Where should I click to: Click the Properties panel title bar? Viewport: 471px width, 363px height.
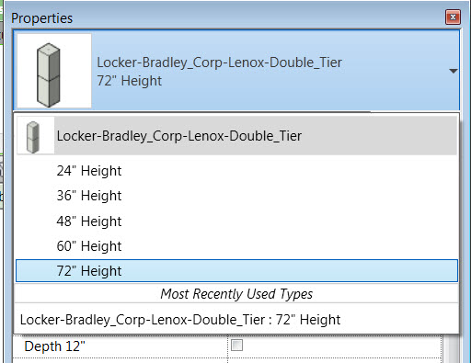[x=227, y=17]
